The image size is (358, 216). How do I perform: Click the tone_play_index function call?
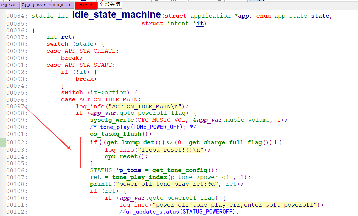[140, 177]
